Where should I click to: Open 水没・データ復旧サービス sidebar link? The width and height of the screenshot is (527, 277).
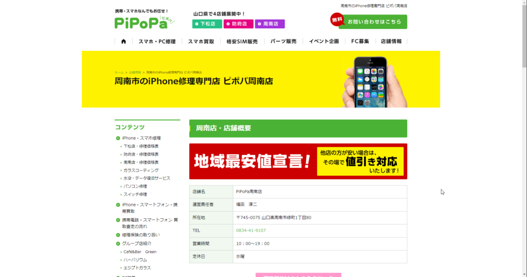[x=147, y=178]
